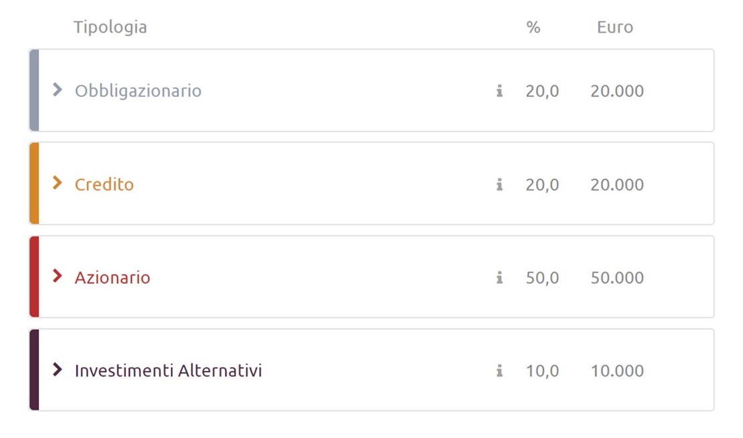Expand the Credito chevron

click(57, 183)
